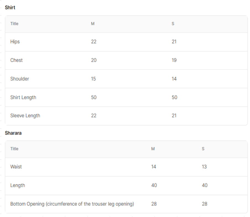
Task: Click the Shirt section heading
Action: (x=10, y=7)
